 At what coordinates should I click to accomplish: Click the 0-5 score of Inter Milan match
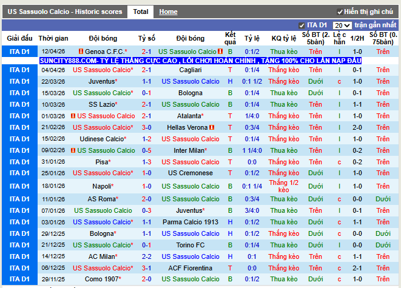pos(146,150)
